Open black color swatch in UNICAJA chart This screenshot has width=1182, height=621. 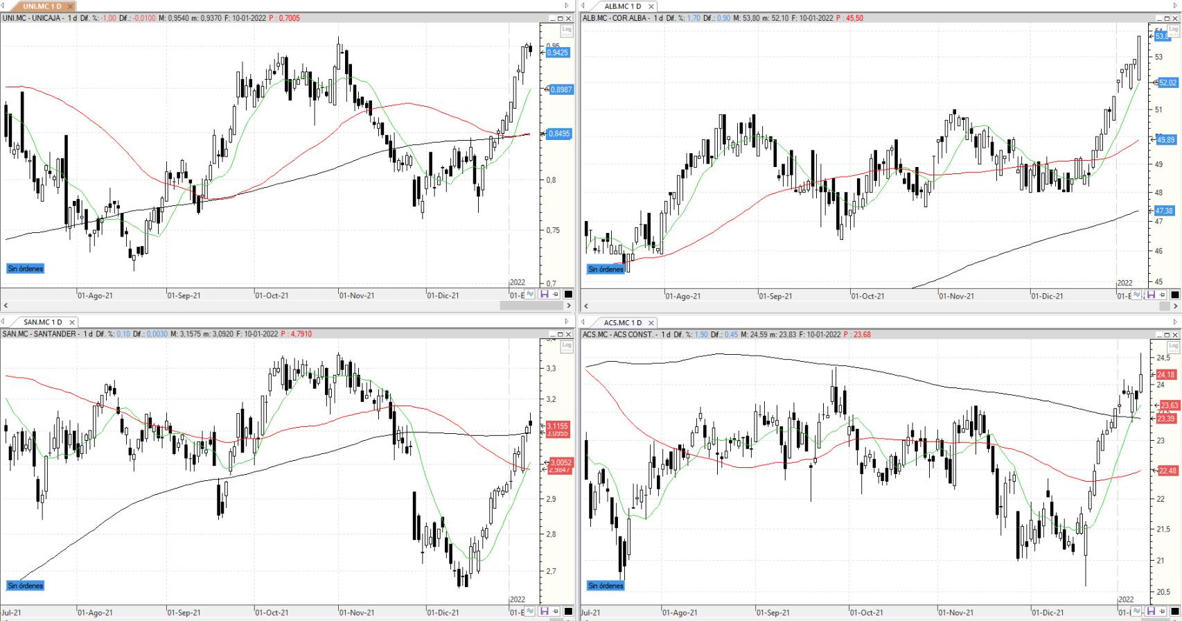tap(568, 295)
